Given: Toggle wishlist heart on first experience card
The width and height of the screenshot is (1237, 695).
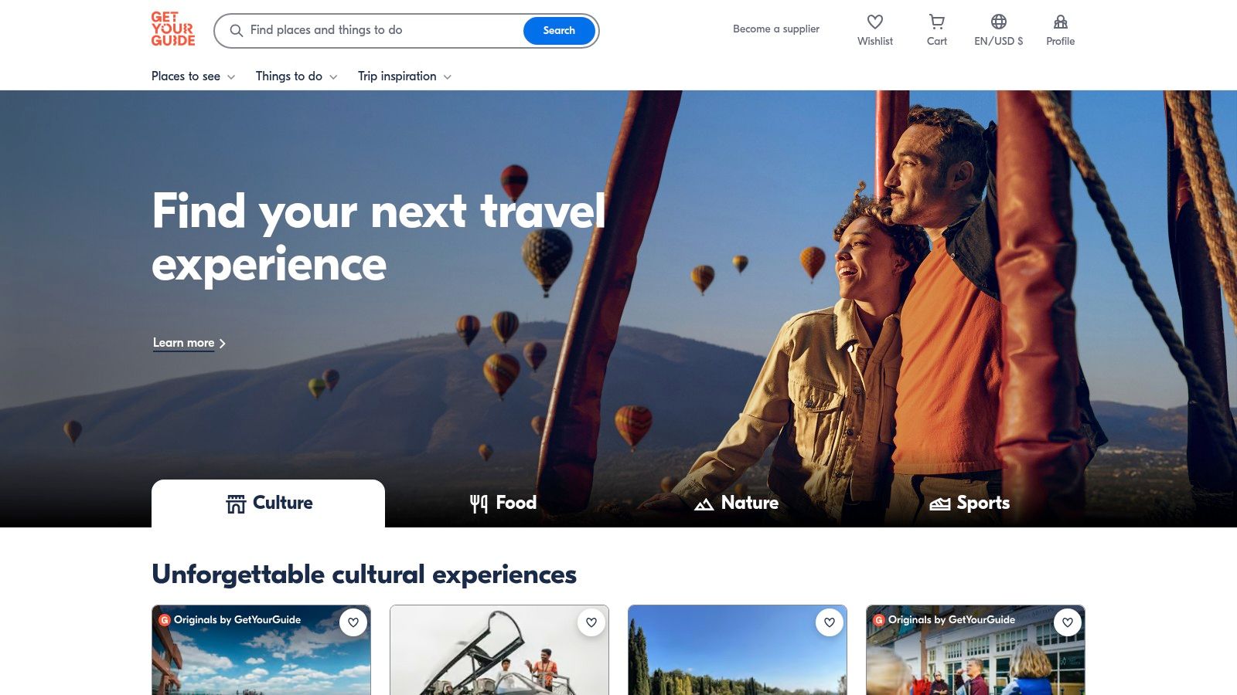Looking at the screenshot, I should point(353,622).
